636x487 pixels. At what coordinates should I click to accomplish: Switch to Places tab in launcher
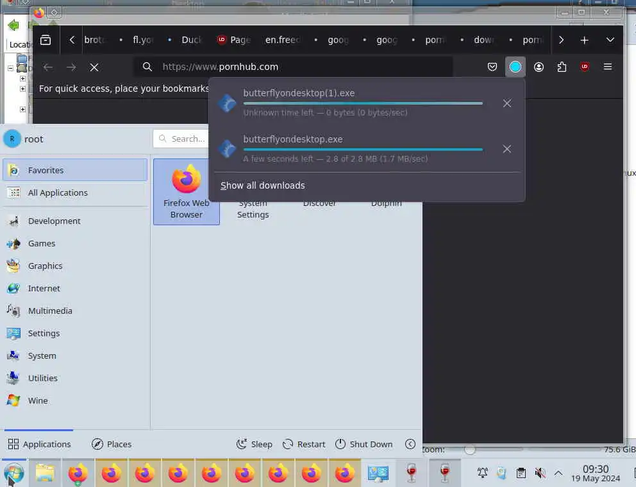[112, 445]
